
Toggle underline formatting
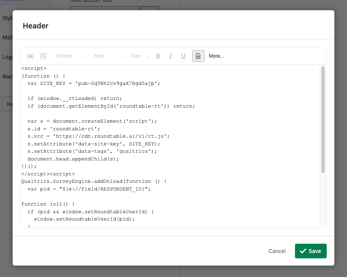pyautogui.click(x=183, y=56)
